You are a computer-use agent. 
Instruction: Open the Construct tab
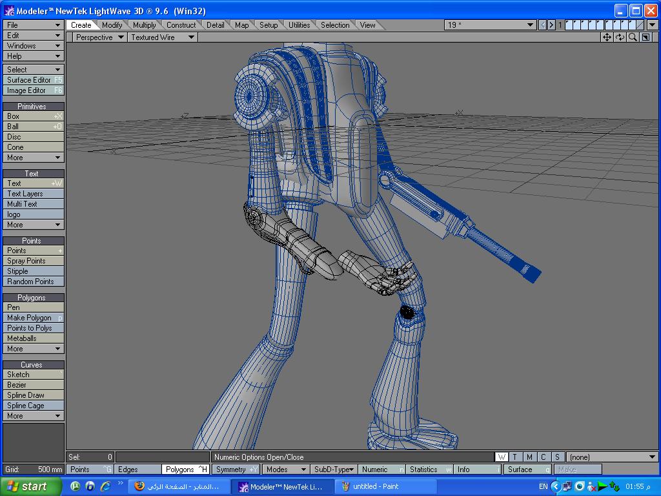point(181,25)
